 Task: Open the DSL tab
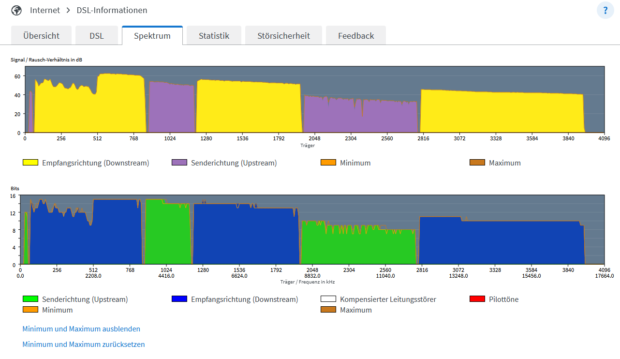[97, 36]
